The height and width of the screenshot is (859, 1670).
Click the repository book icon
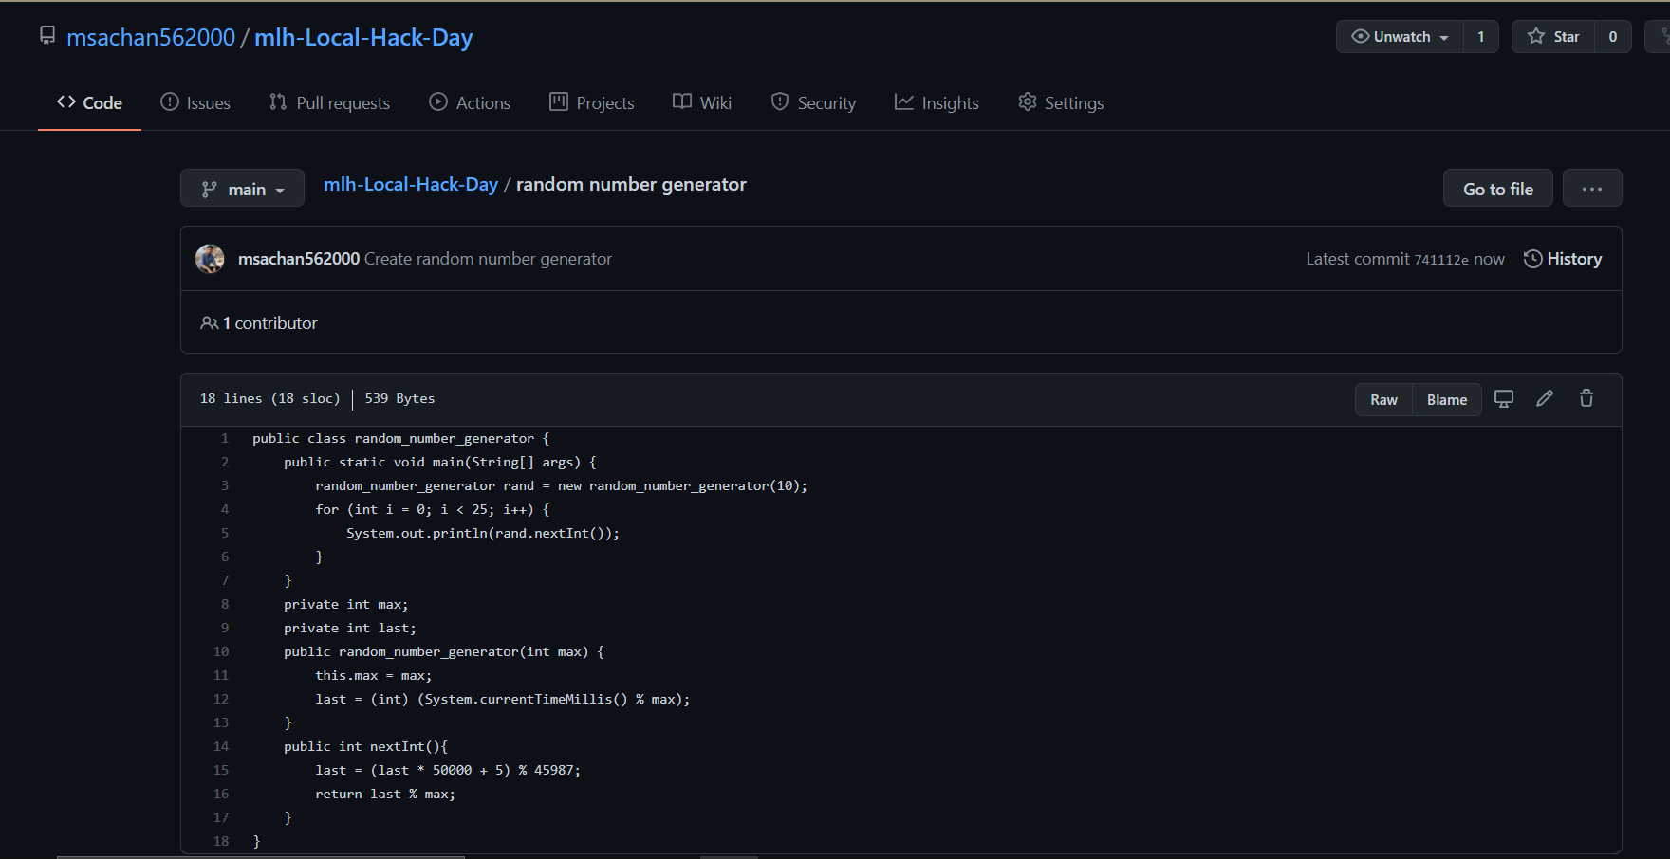coord(47,36)
